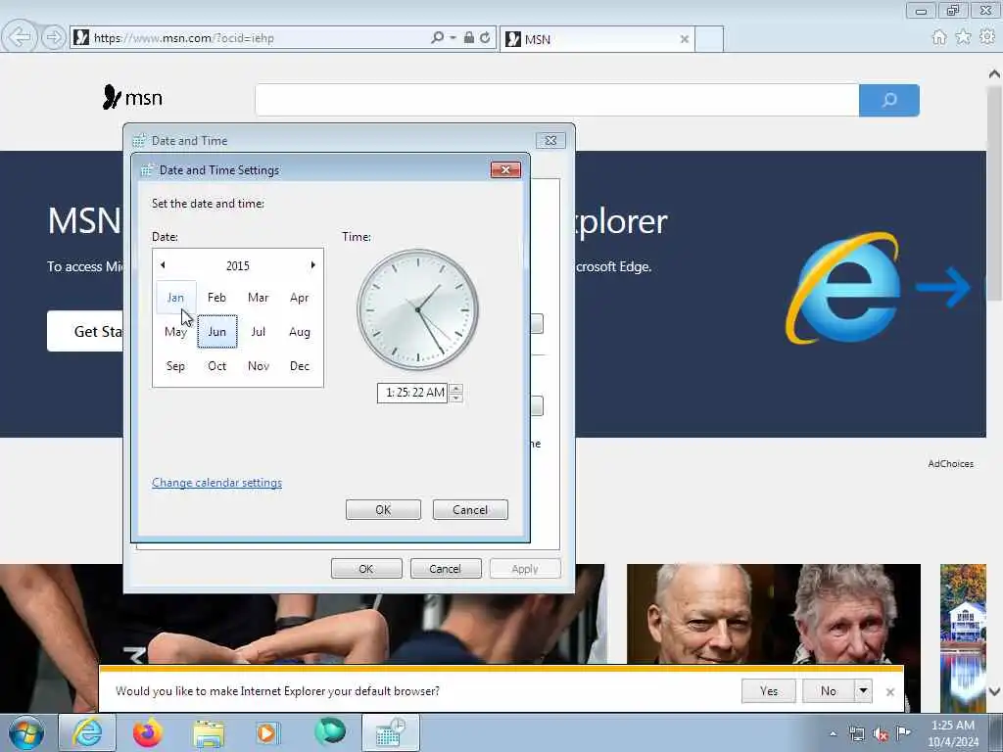Click the taskbar clock 1:25 AM
This screenshot has width=1003, height=752.
[x=953, y=732]
